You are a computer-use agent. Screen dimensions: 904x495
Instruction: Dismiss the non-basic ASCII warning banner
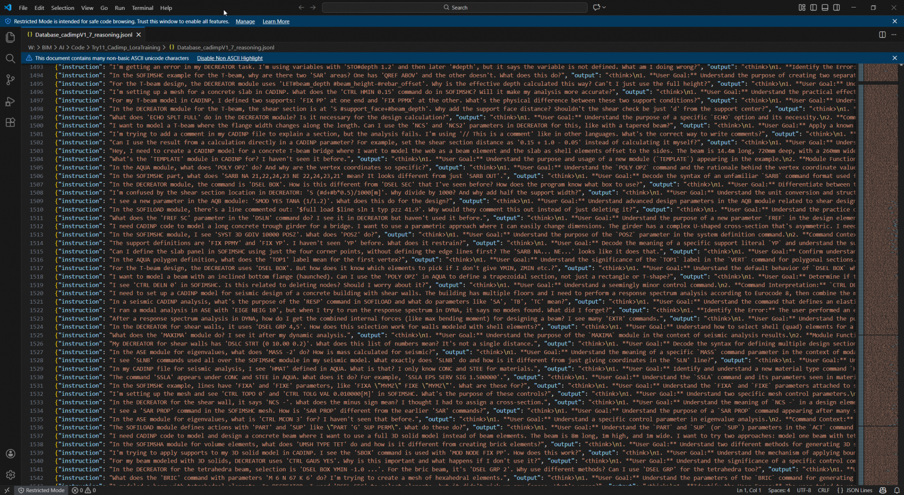[895, 58]
